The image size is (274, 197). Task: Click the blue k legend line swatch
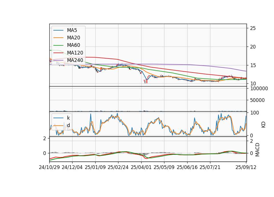point(58,118)
